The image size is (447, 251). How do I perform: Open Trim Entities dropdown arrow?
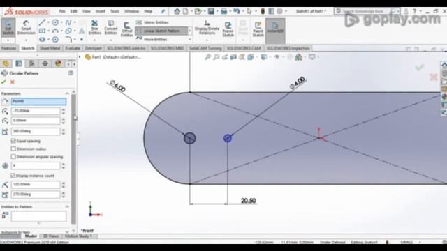95,40
